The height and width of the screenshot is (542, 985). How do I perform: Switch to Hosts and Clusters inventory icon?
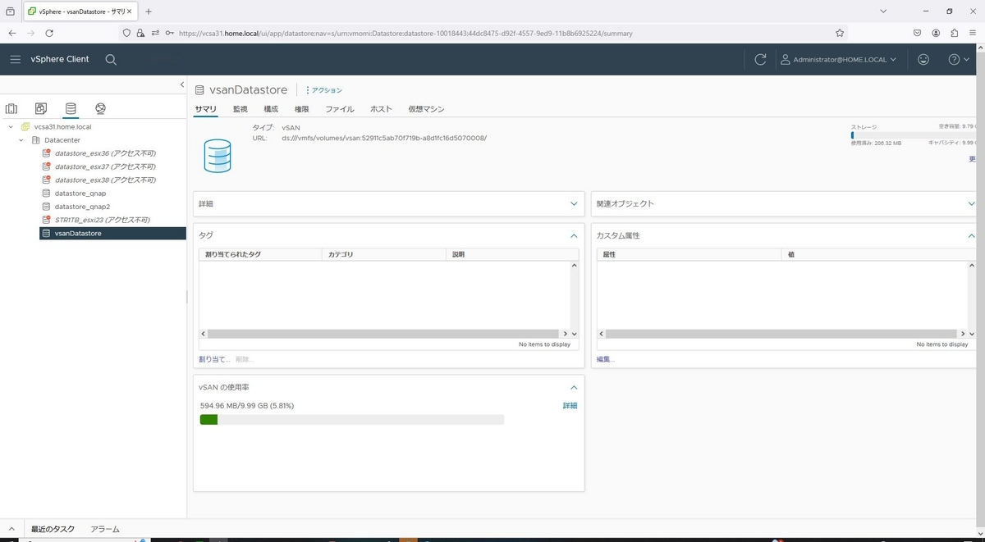(11, 108)
